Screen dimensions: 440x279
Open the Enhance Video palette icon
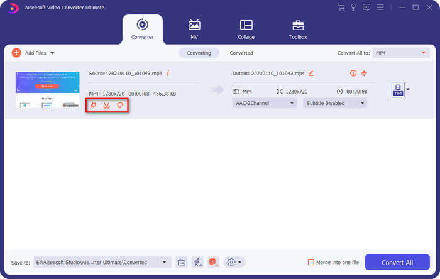120,105
